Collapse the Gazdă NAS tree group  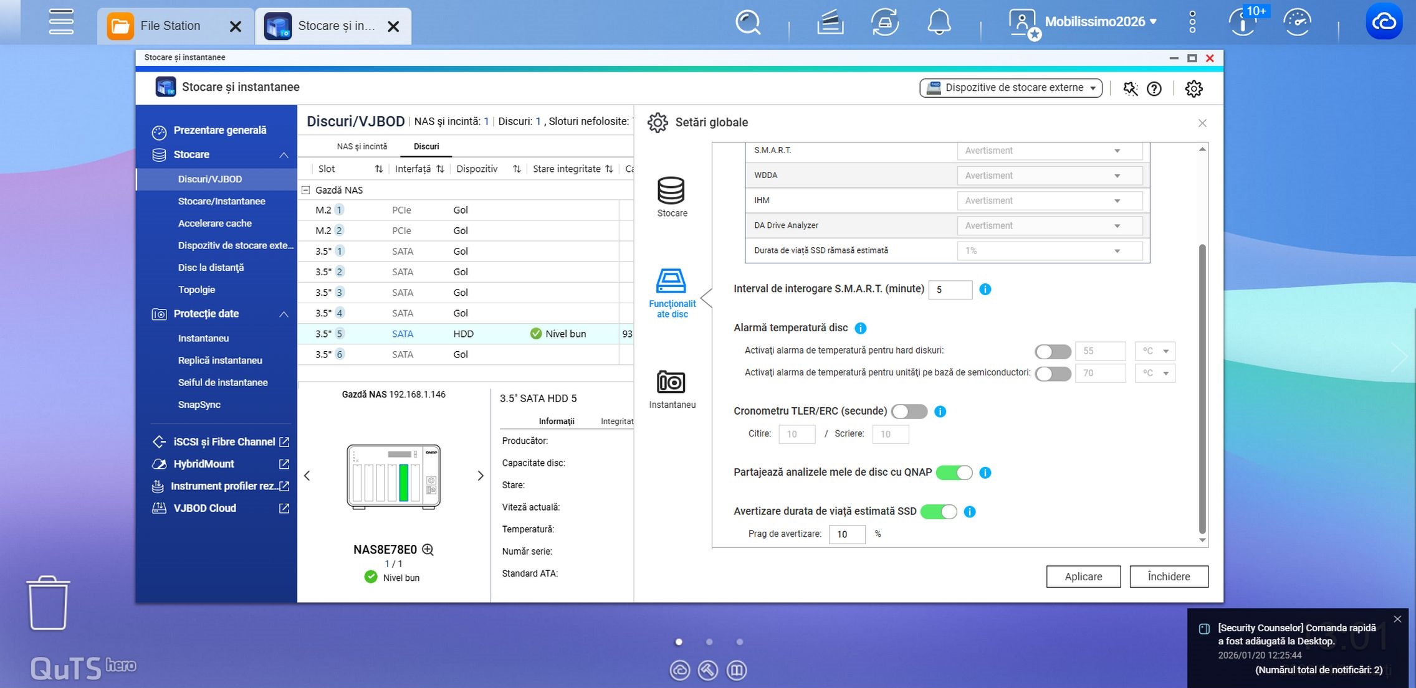click(306, 190)
